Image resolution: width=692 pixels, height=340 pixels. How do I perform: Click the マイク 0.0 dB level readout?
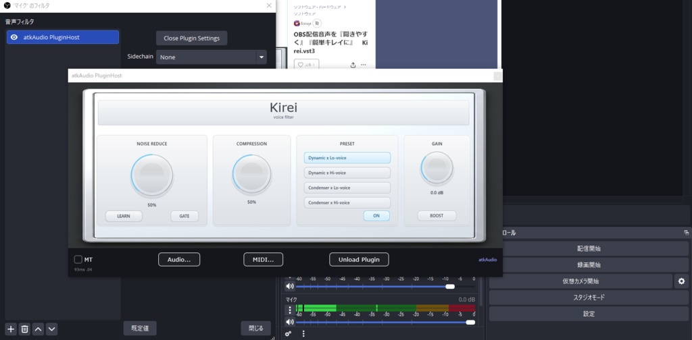point(466,300)
